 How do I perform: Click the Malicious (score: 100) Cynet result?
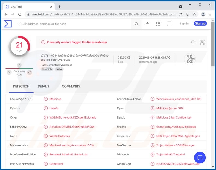coord(170,108)
